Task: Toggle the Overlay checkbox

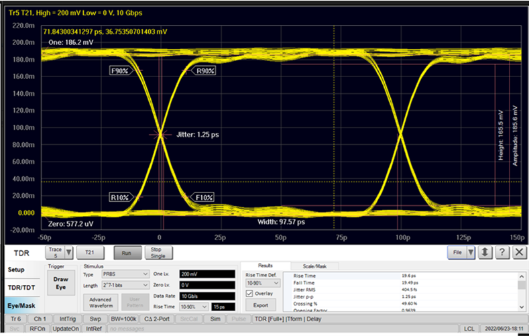Action: pyautogui.click(x=249, y=294)
